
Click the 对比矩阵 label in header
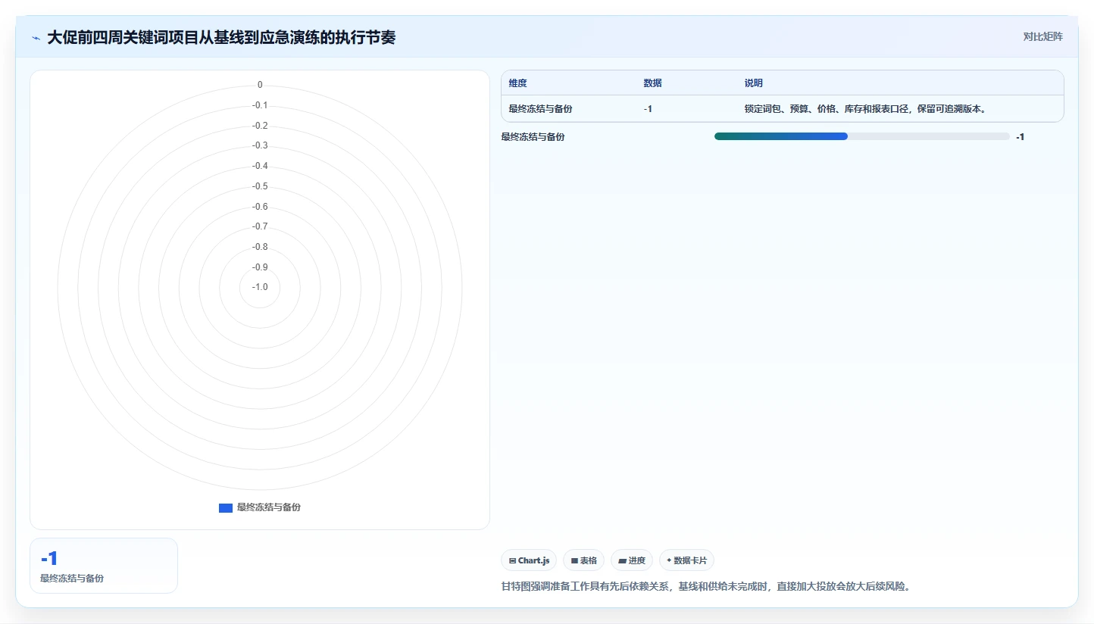[1042, 36]
